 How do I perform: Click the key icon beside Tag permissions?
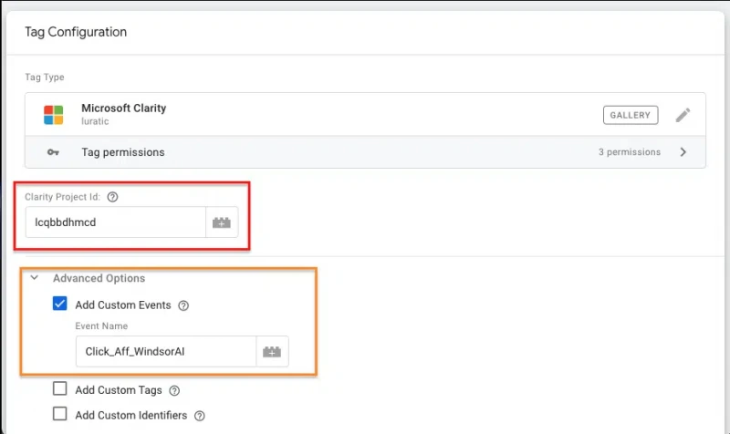point(53,152)
